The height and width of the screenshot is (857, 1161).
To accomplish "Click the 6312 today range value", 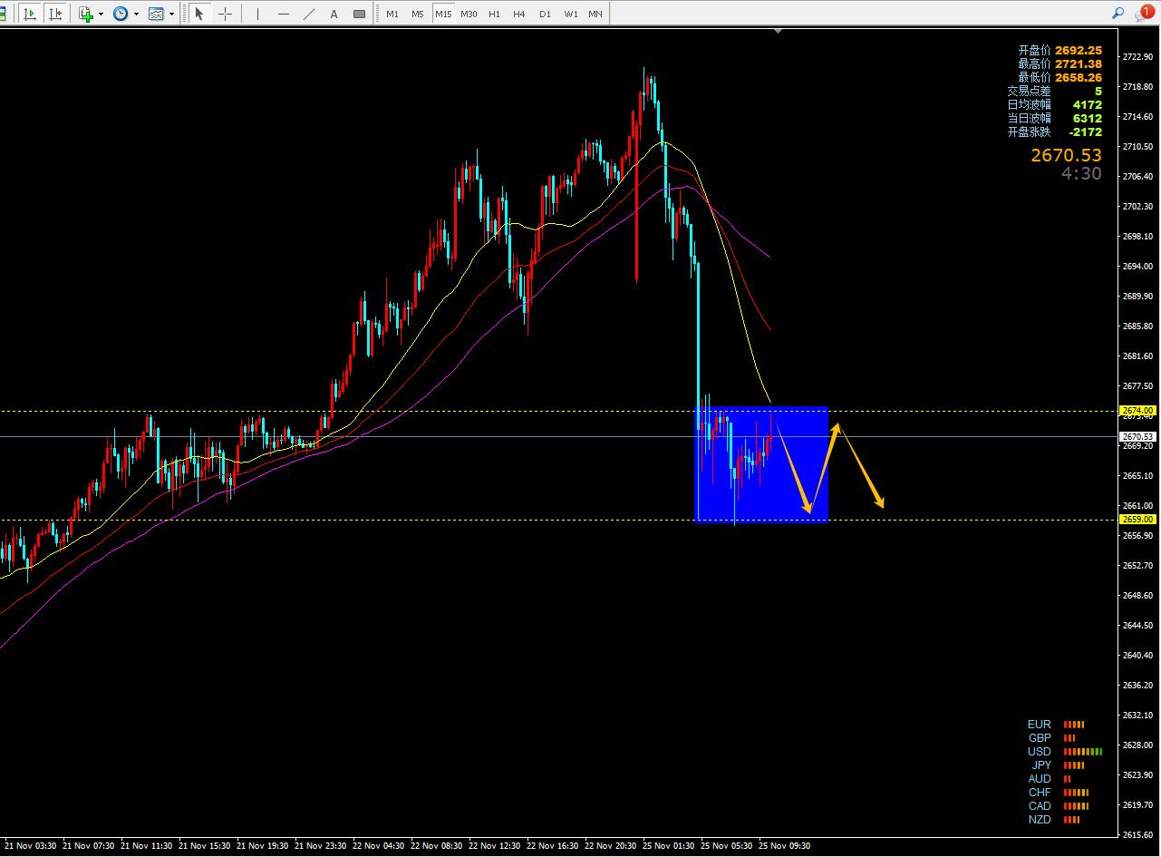I will tap(1088, 119).
